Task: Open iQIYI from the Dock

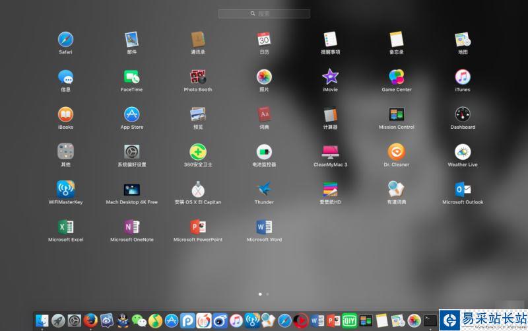Action: [x=350, y=320]
